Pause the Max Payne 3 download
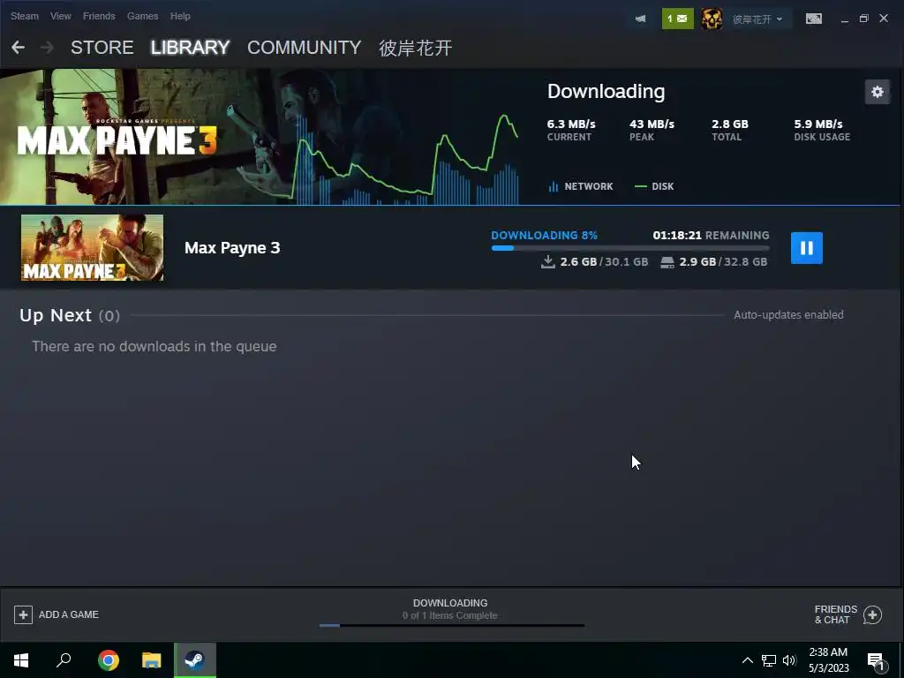Image resolution: width=904 pixels, height=678 pixels. click(x=806, y=248)
